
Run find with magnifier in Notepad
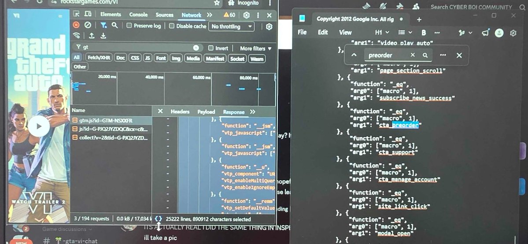pos(425,55)
